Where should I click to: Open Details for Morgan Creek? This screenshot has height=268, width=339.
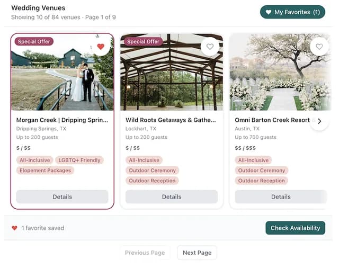(x=63, y=196)
